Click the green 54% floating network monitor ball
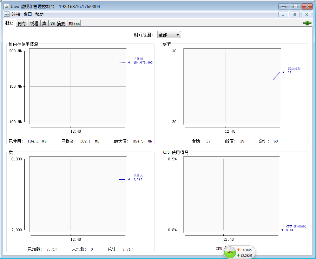The width and height of the screenshot is (316, 259). 230,252
